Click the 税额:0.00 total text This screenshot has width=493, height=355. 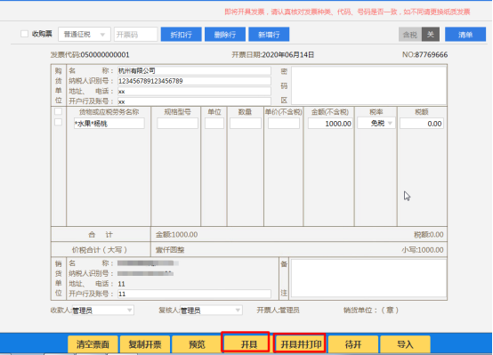click(429, 235)
